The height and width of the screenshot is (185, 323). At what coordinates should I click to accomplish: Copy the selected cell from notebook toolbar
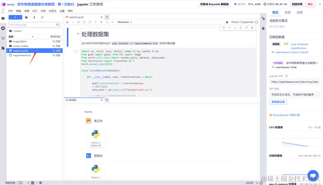[x=84, y=22]
